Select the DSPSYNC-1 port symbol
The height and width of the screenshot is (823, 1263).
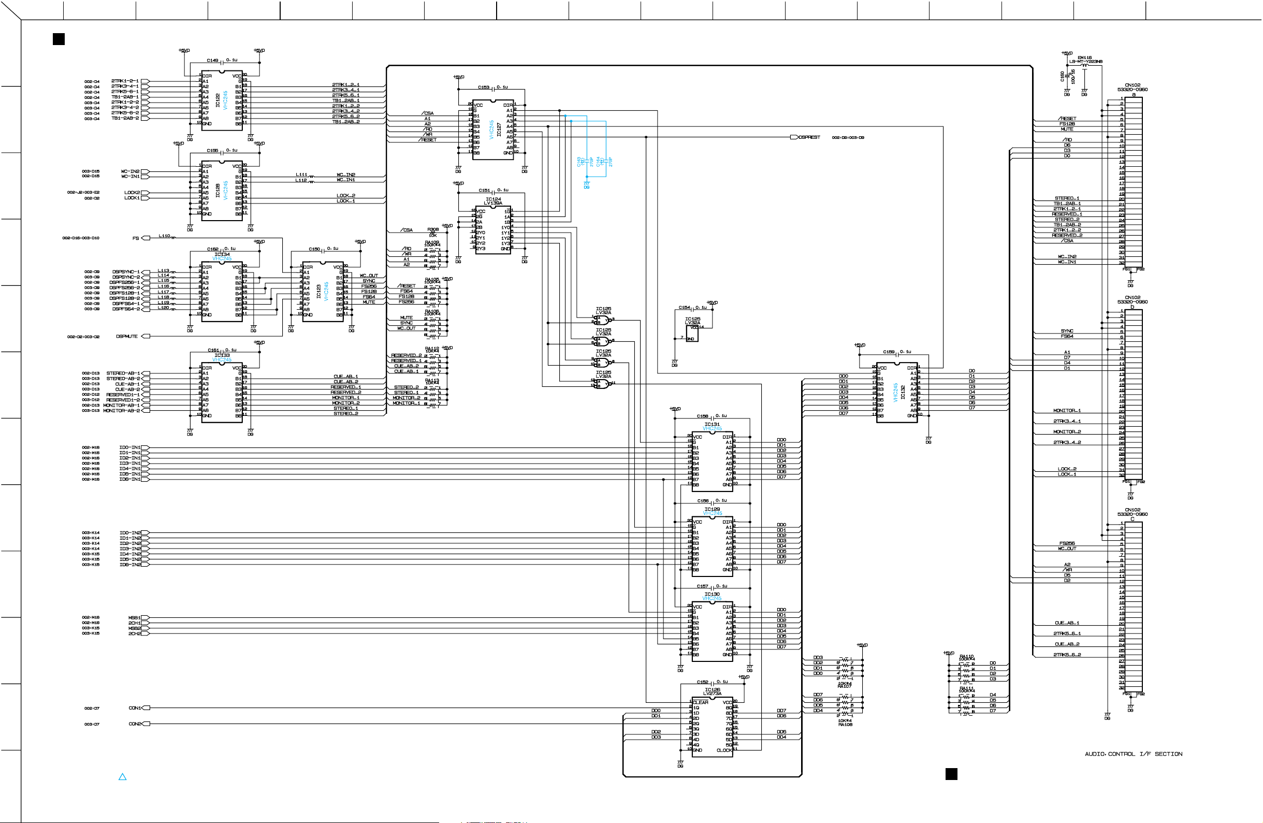[146, 272]
